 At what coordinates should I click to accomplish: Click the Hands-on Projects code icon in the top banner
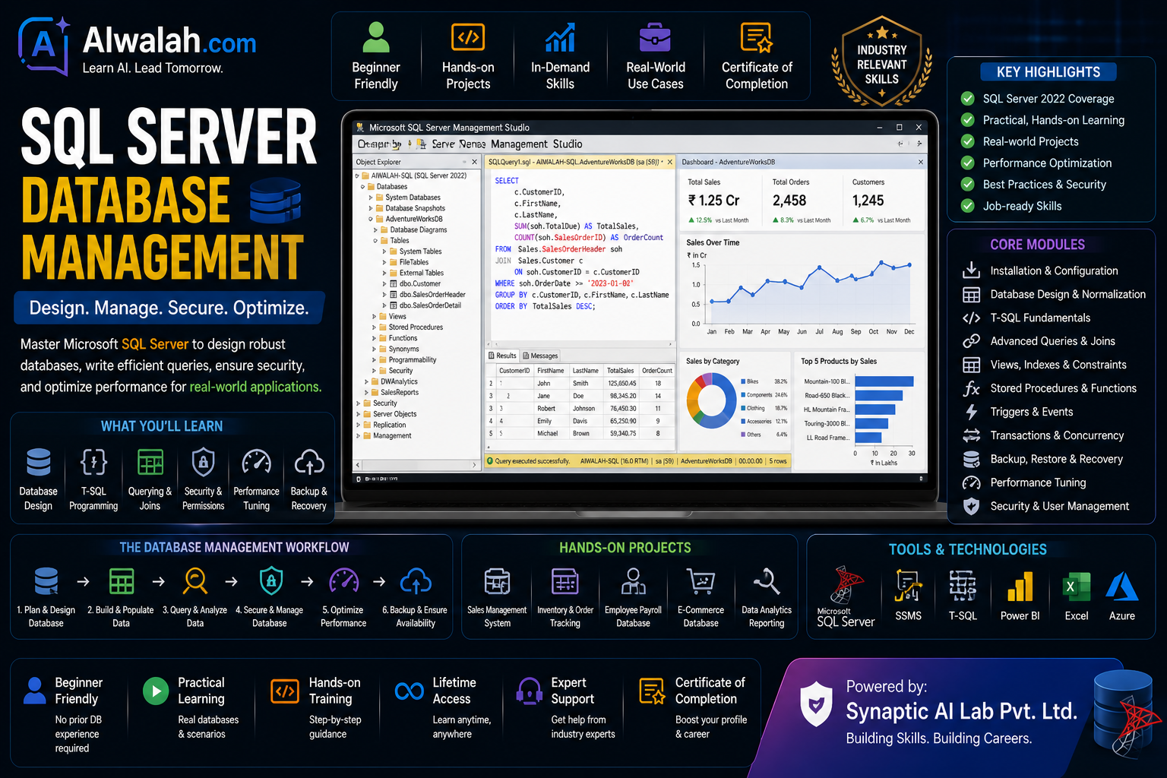[468, 36]
